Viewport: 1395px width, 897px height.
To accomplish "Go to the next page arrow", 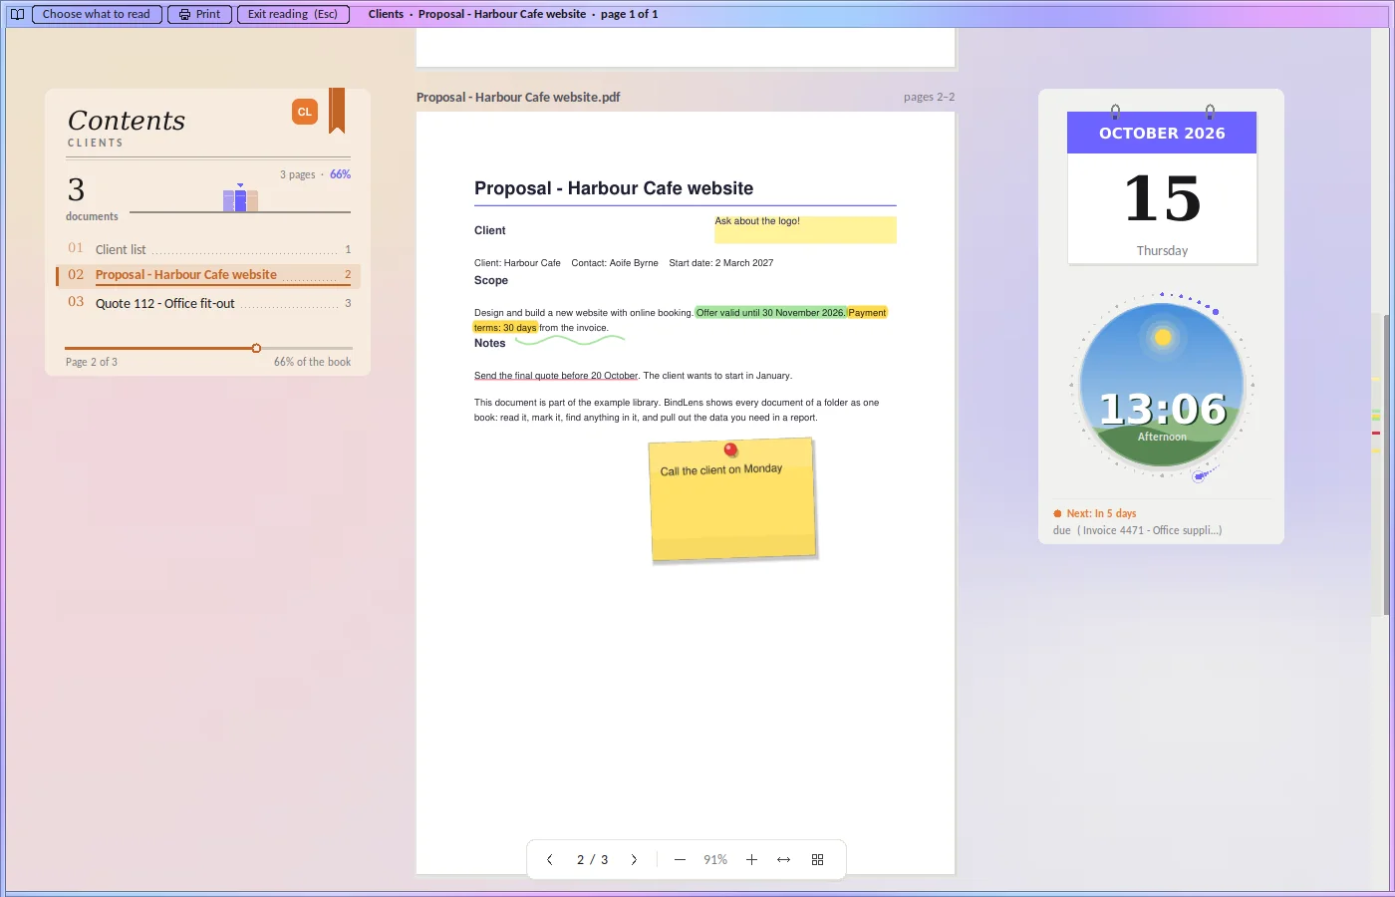I will tap(634, 859).
